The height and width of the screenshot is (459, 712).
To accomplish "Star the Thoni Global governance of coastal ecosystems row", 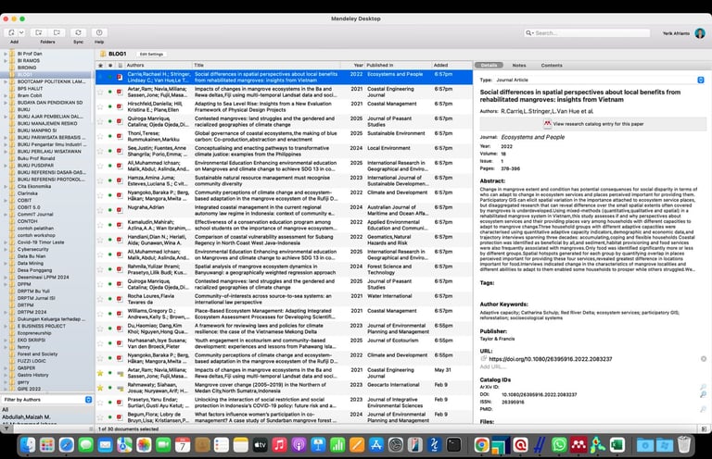I will pyautogui.click(x=100, y=136).
